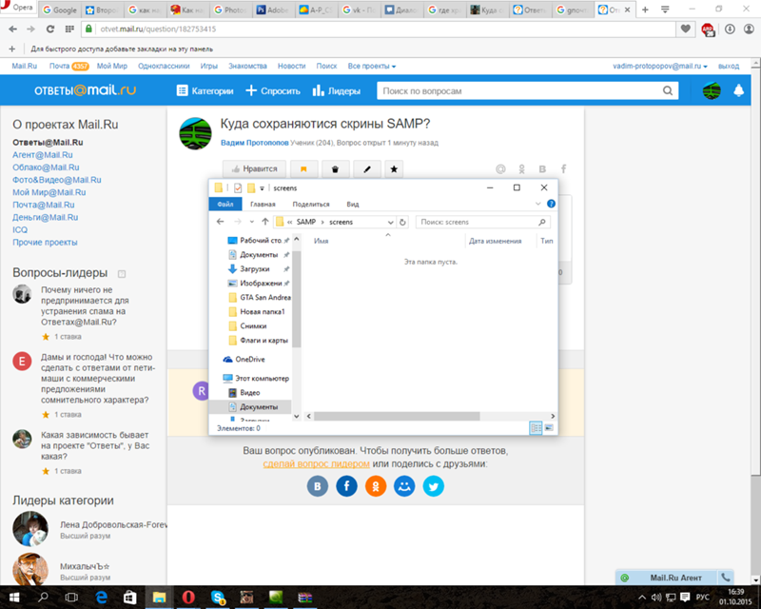761x609 pixels.
Task: Open Explorer help question-mark icon
Action: point(551,204)
